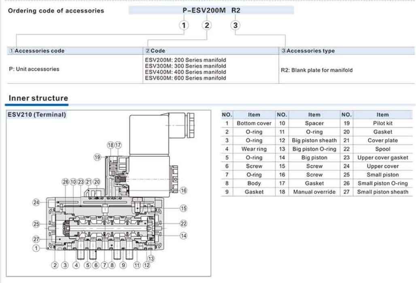
Task: Click the Manual override cell in parts table
Action: tap(314, 192)
